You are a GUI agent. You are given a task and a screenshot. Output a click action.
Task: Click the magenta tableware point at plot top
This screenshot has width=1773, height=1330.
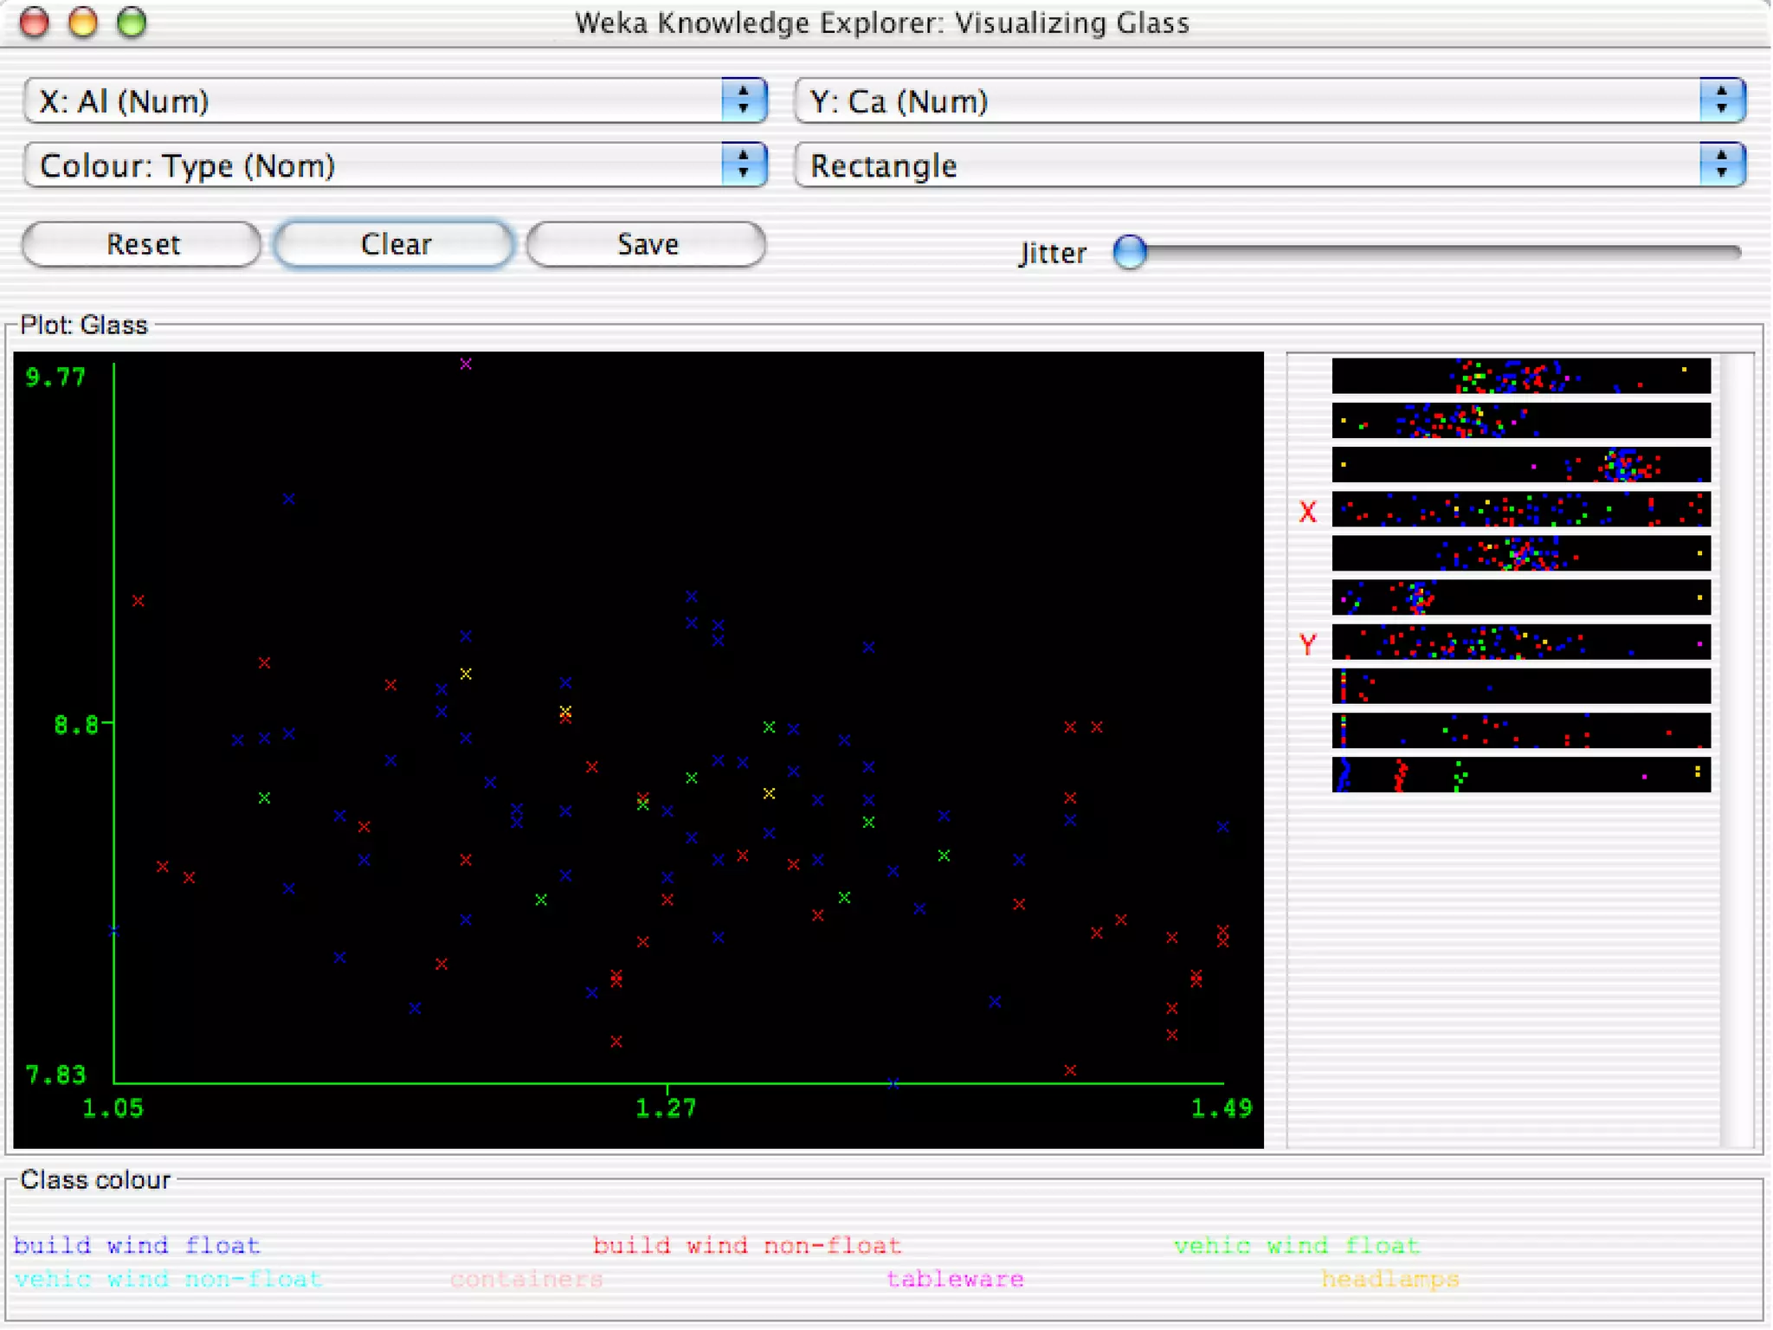(x=466, y=364)
